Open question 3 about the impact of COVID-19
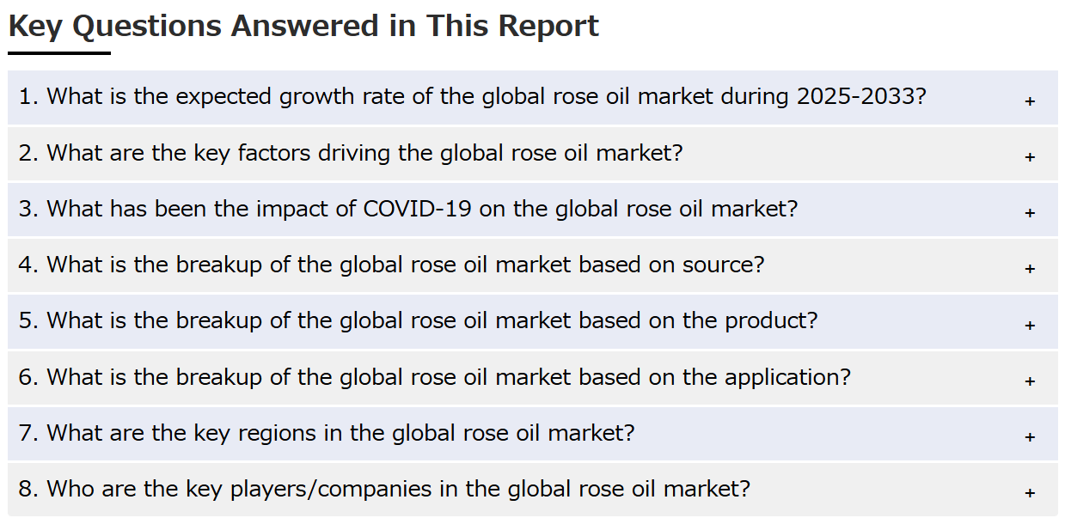 pos(407,209)
